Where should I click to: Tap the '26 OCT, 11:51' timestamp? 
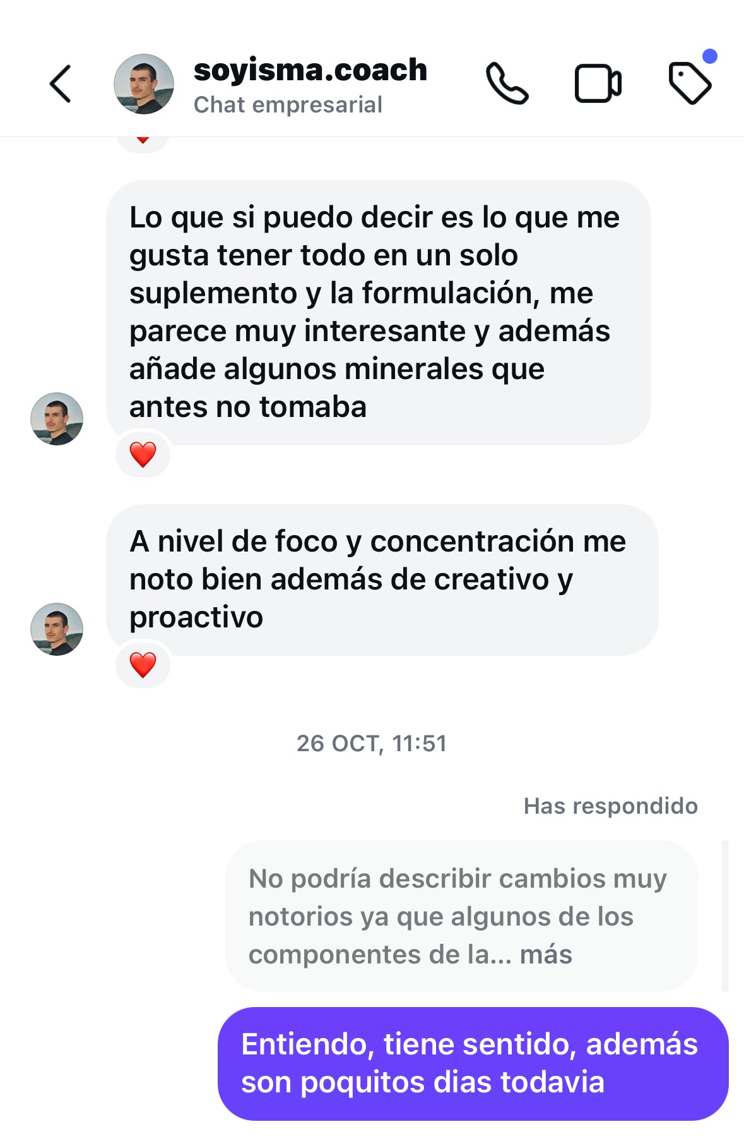click(372, 744)
